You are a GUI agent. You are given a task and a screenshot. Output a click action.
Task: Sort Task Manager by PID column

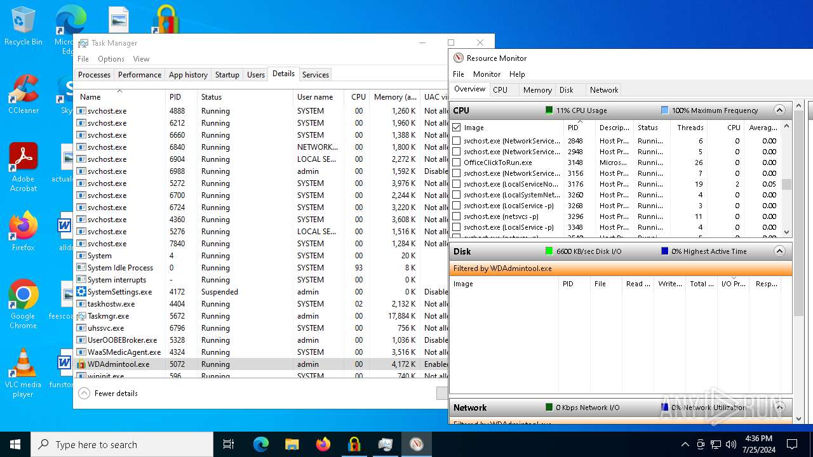(181, 97)
